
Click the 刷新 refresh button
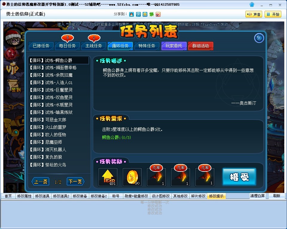[277, 196]
